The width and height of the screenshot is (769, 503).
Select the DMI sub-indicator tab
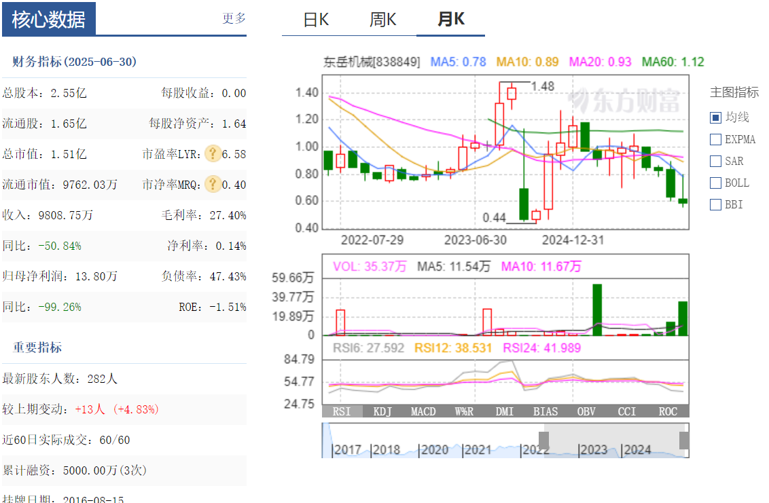point(505,411)
